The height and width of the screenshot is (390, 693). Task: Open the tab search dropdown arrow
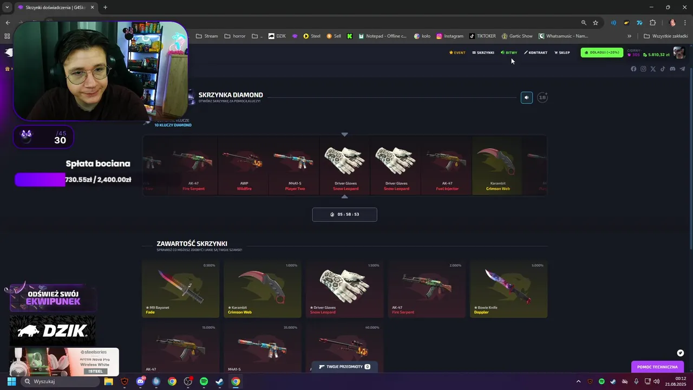click(7, 8)
